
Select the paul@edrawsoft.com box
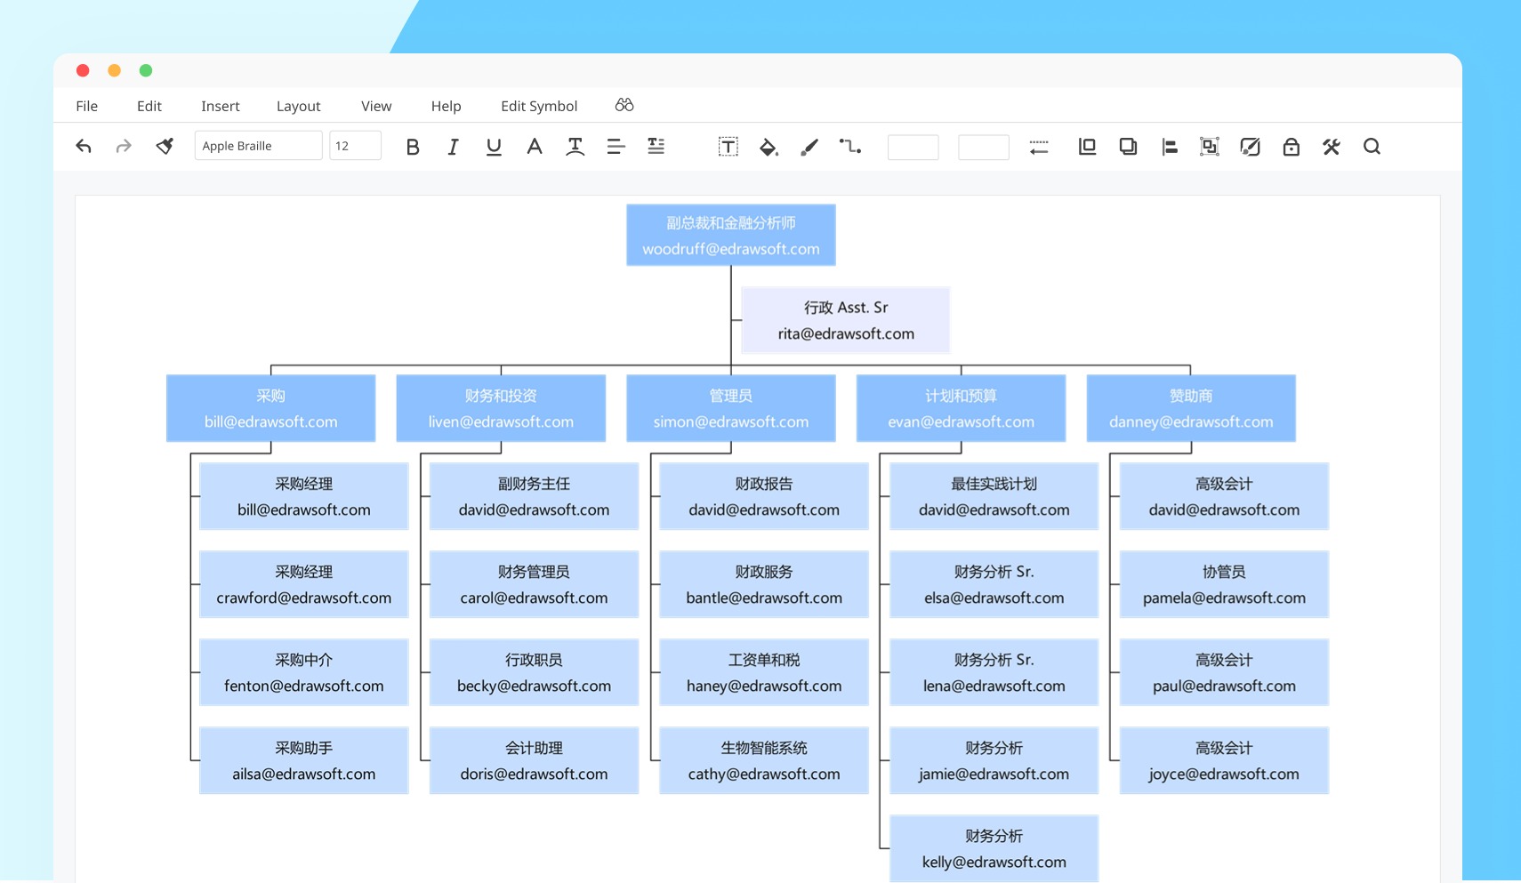click(1224, 672)
